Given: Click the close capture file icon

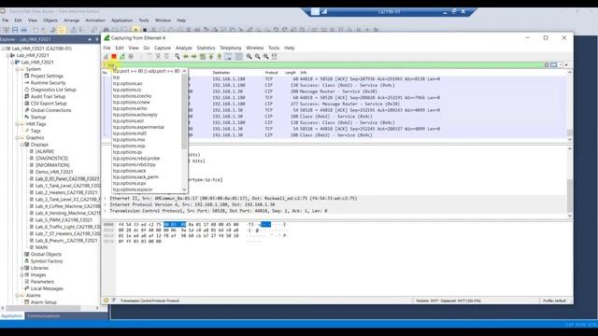Looking at the screenshot, I should (158, 56).
